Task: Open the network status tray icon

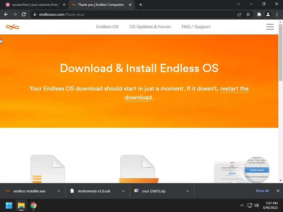Action: pos(250,205)
